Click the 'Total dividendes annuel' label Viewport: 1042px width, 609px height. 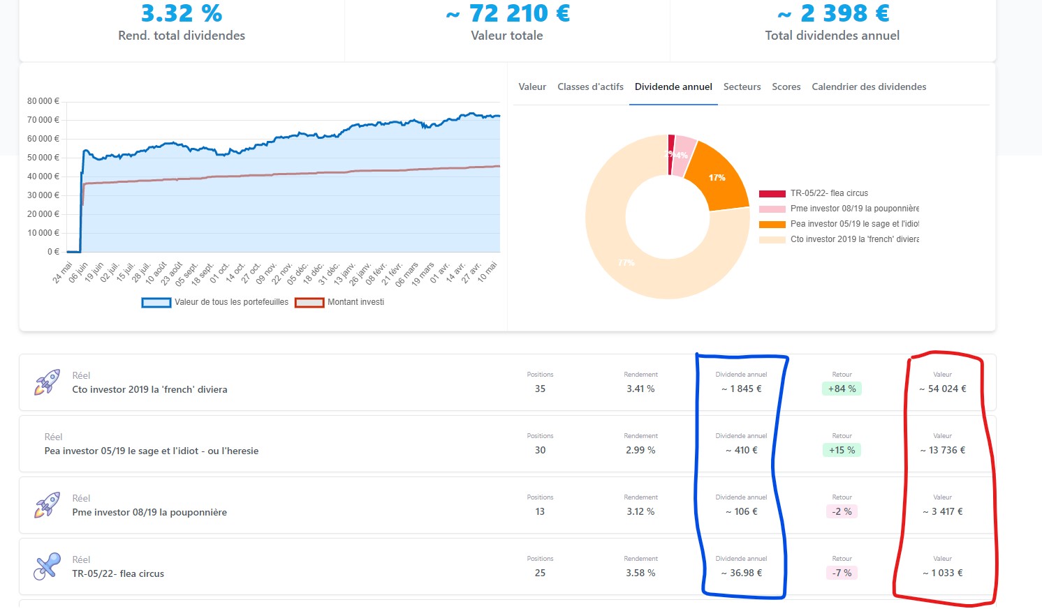pyautogui.click(x=832, y=36)
